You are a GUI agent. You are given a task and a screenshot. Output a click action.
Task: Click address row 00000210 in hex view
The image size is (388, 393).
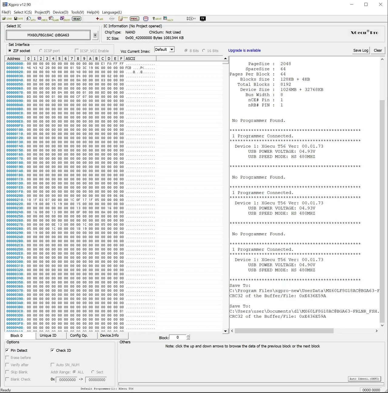[81, 200]
